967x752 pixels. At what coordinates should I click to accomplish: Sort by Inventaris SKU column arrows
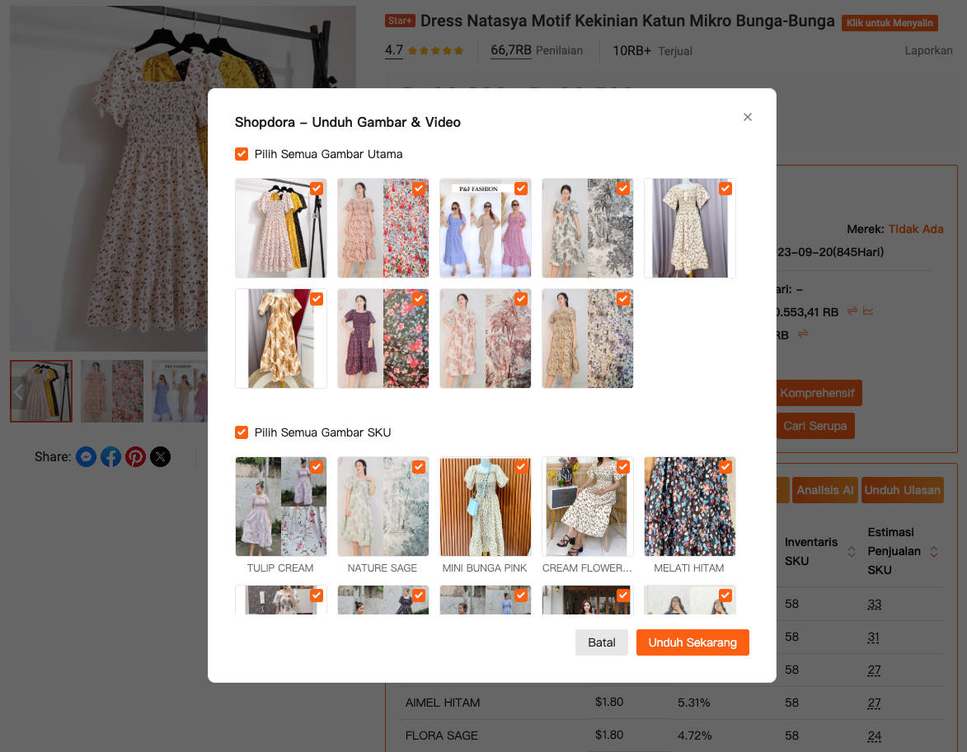pos(852,552)
